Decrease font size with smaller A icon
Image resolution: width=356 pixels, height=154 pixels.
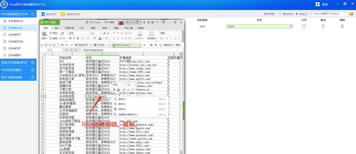click(108, 33)
